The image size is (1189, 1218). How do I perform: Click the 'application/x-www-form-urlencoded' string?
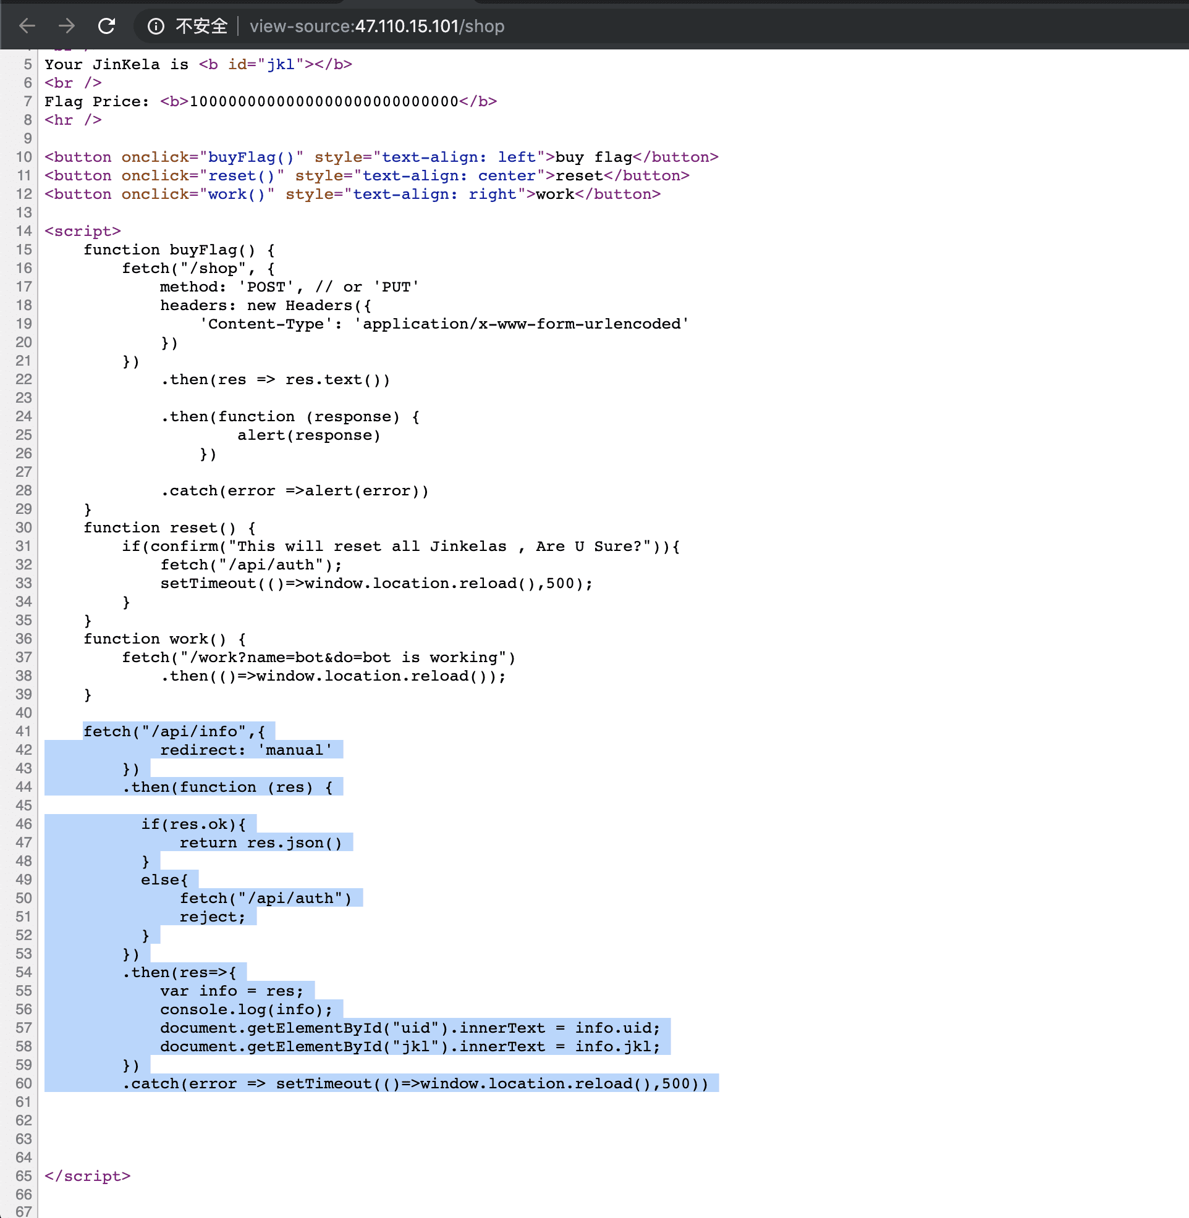(x=522, y=324)
